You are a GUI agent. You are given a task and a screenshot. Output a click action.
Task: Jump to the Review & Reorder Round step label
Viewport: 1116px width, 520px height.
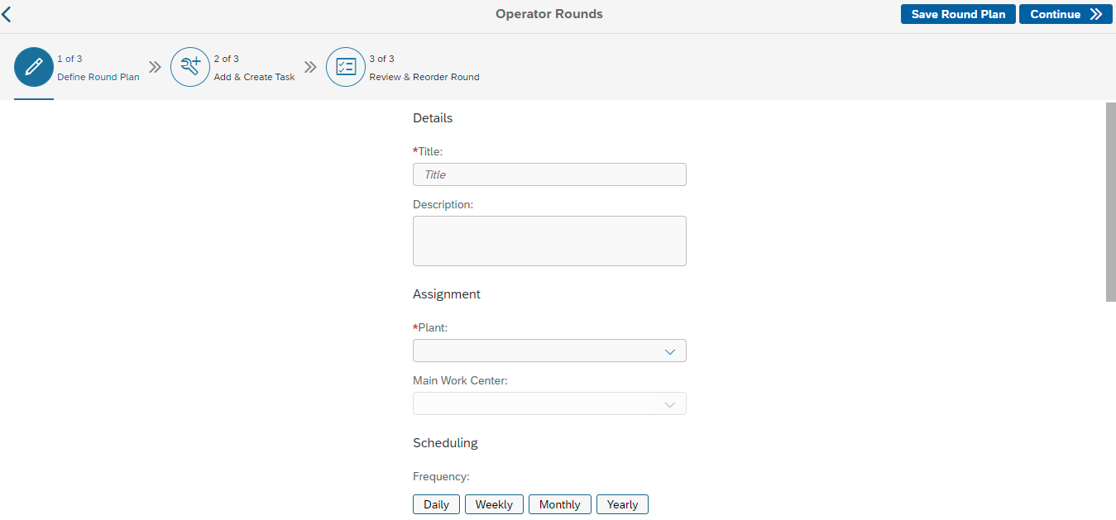(424, 77)
